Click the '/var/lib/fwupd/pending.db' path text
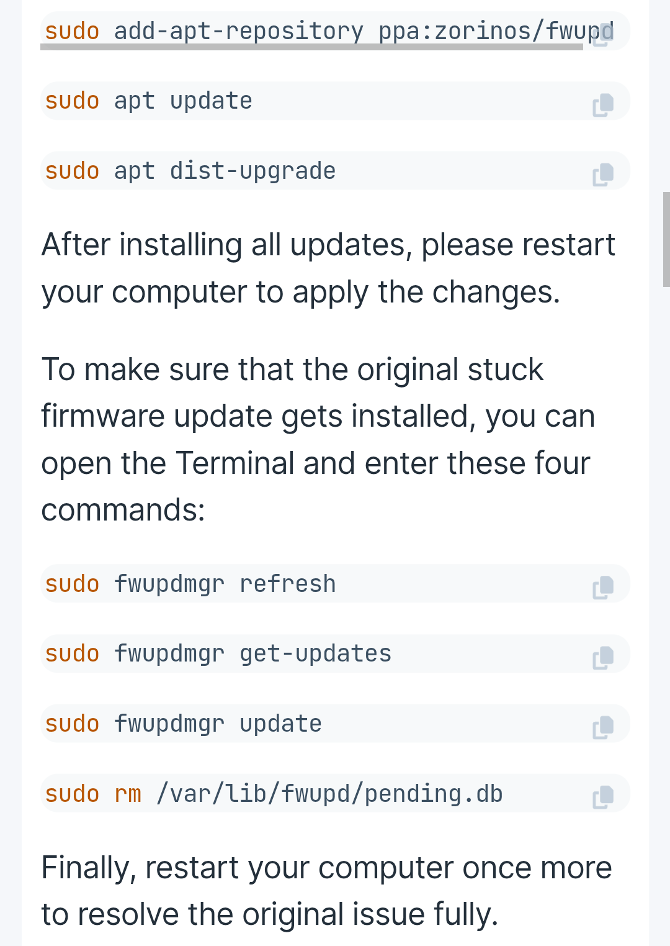670x946 pixels. (329, 794)
